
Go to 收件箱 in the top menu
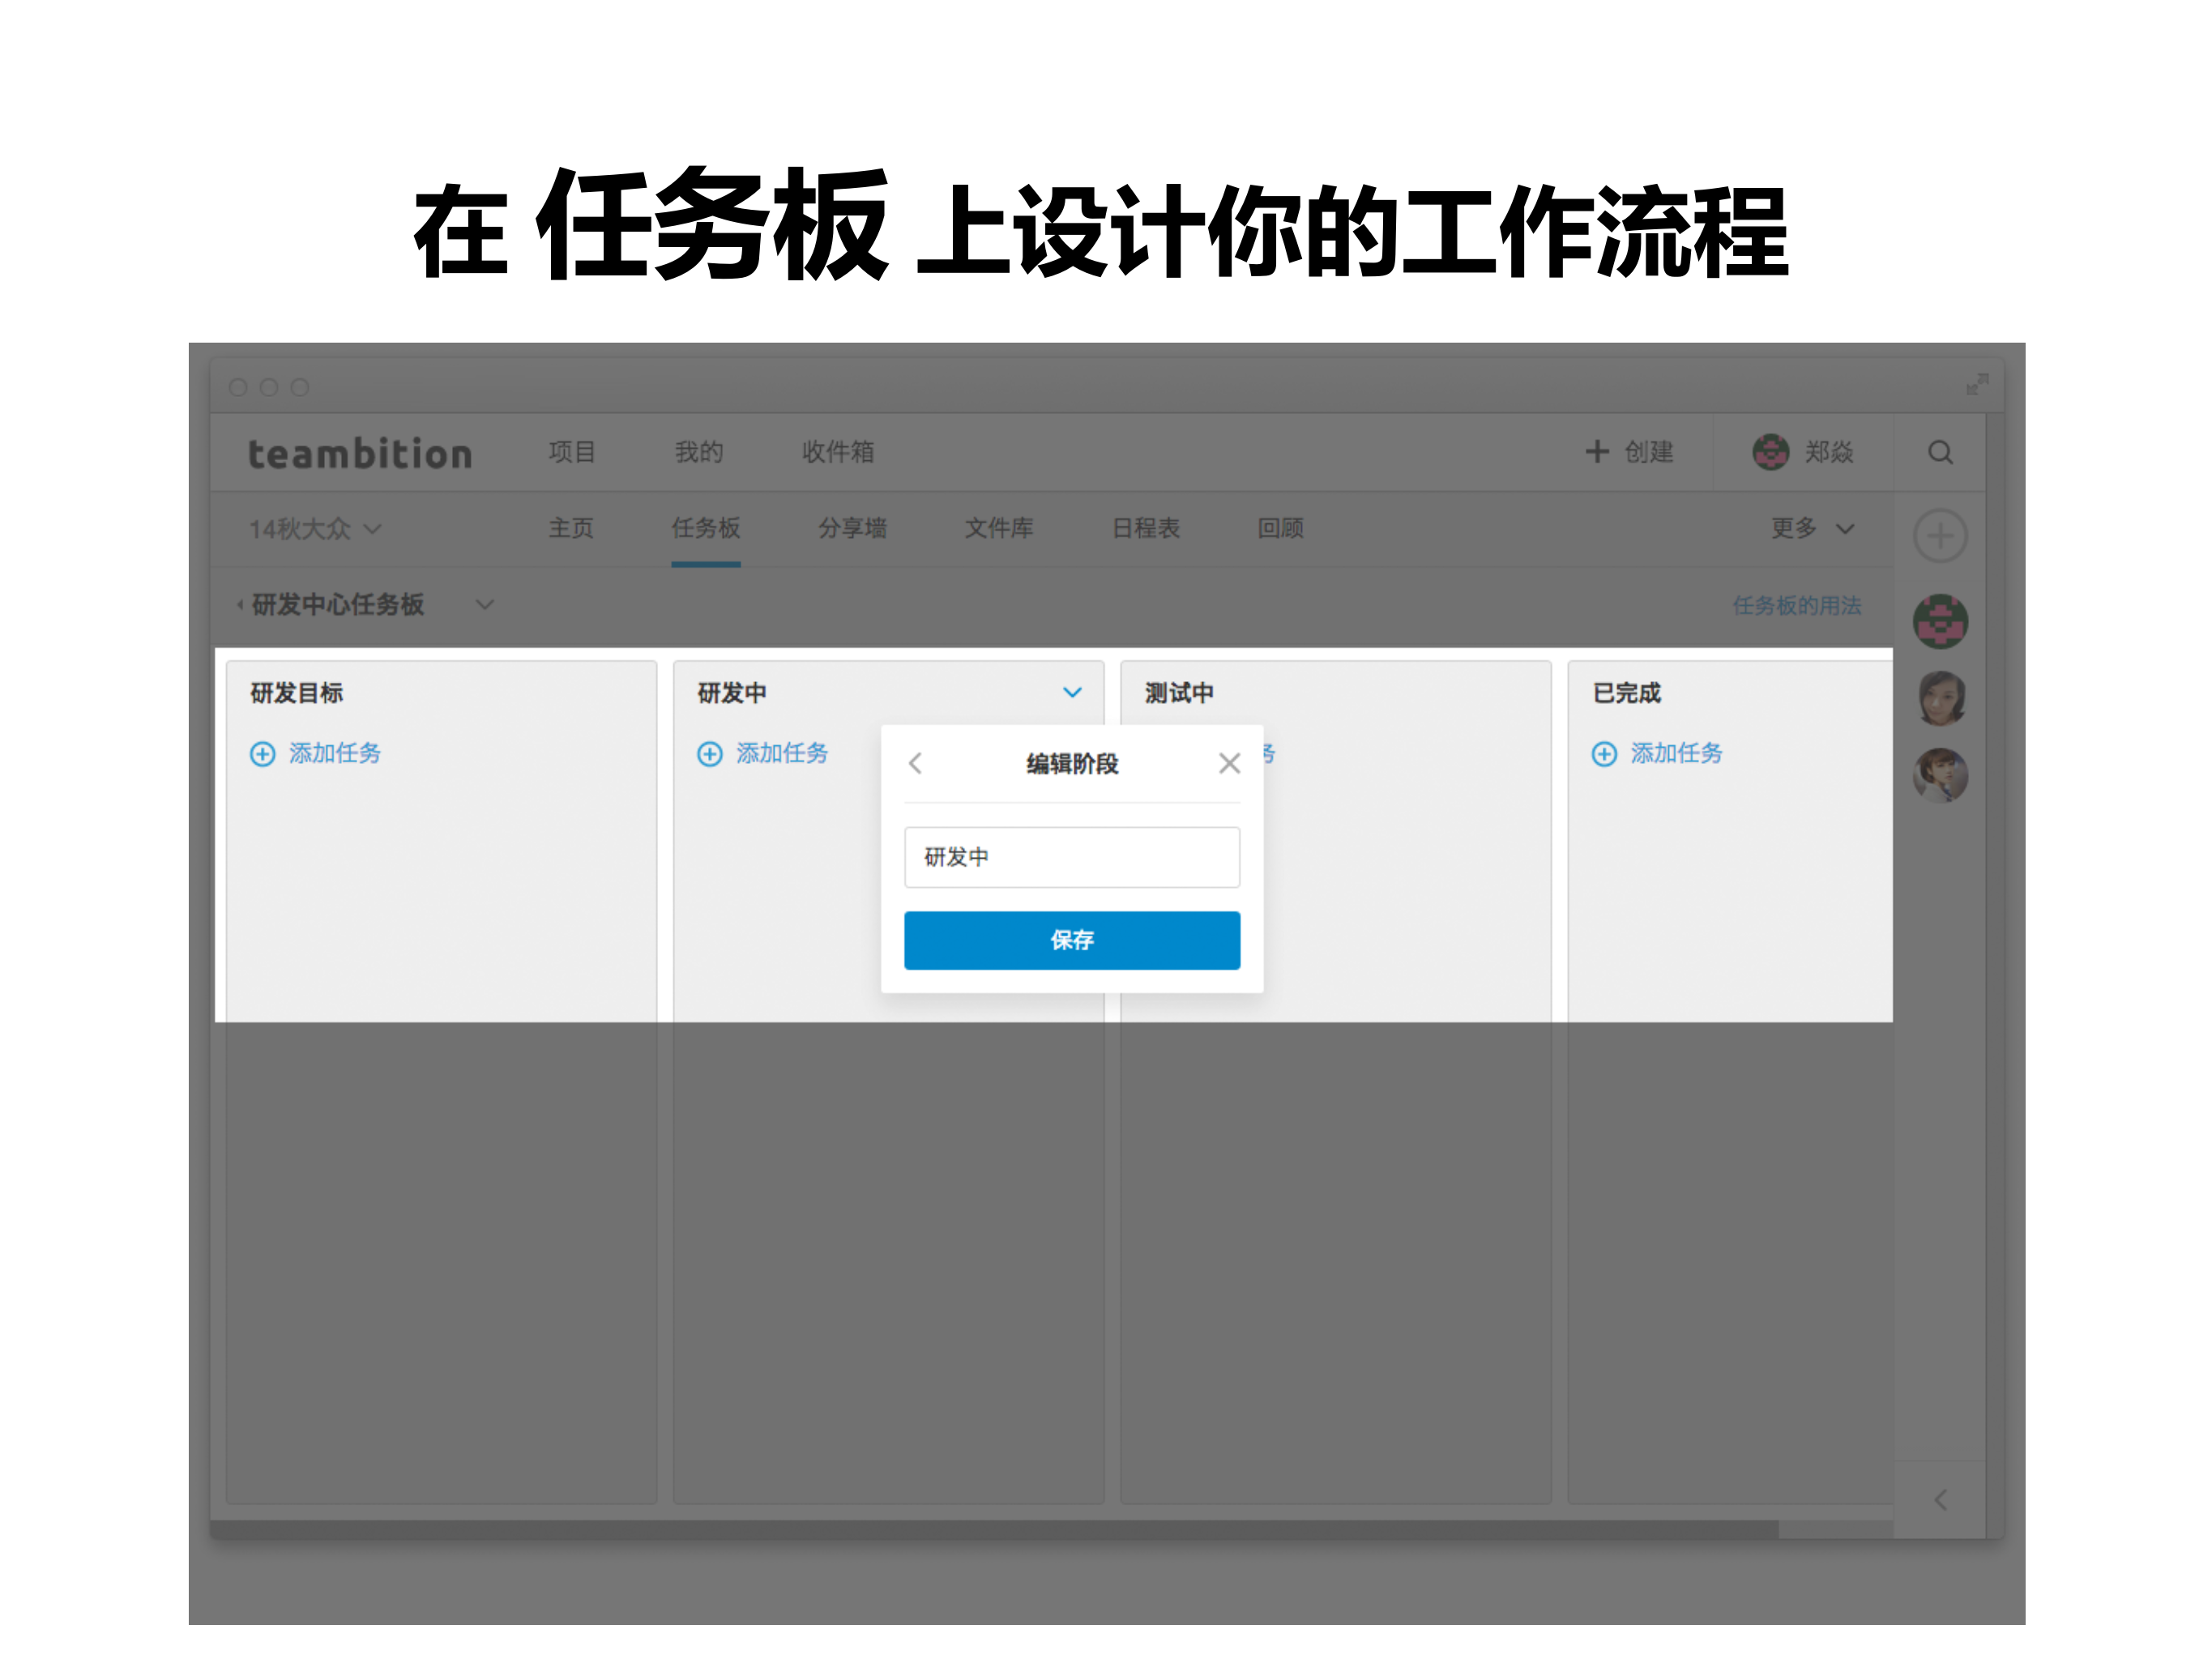click(838, 452)
